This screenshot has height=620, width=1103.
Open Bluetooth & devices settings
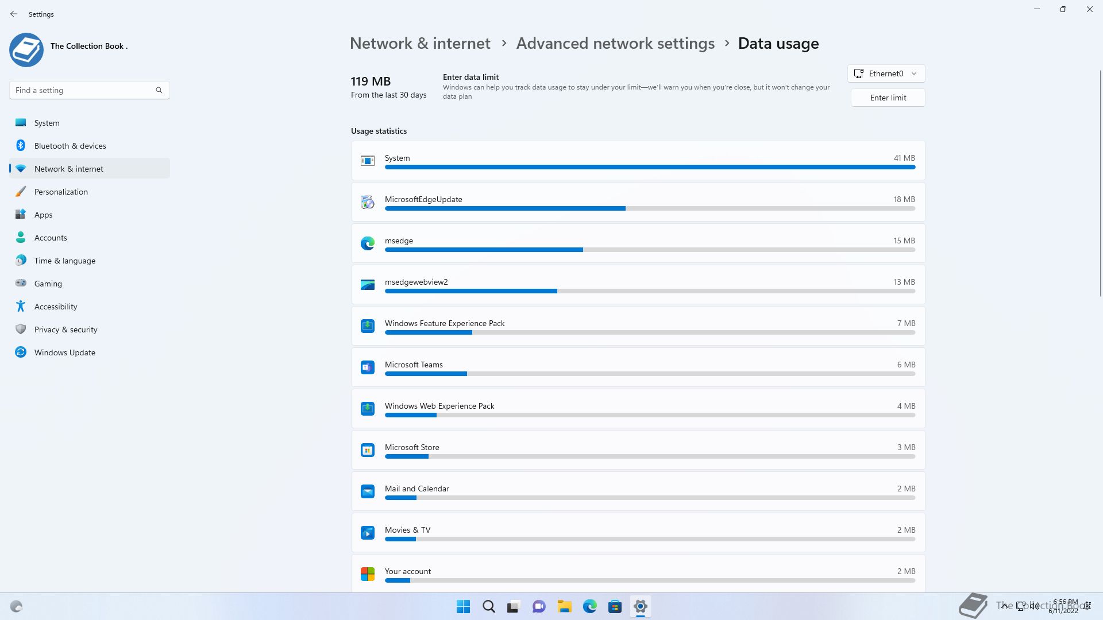90,146
